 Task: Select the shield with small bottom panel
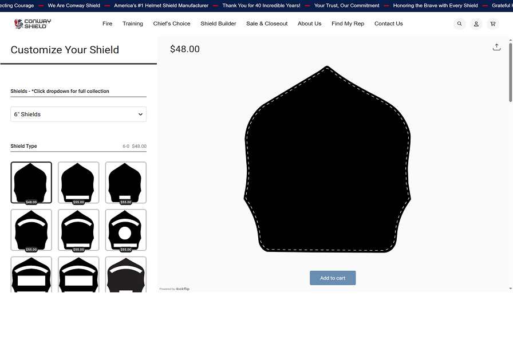[125, 182]
